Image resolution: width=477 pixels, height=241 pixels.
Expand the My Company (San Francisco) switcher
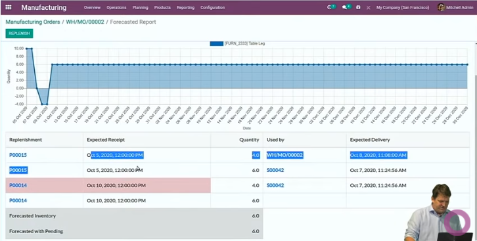click(x=403, y=8)
